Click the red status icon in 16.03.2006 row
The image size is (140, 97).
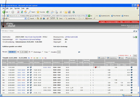(x=96, y=67)
